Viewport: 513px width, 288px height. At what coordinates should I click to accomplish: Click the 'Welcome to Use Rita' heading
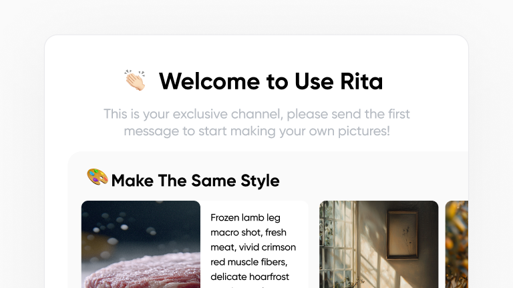271,81
